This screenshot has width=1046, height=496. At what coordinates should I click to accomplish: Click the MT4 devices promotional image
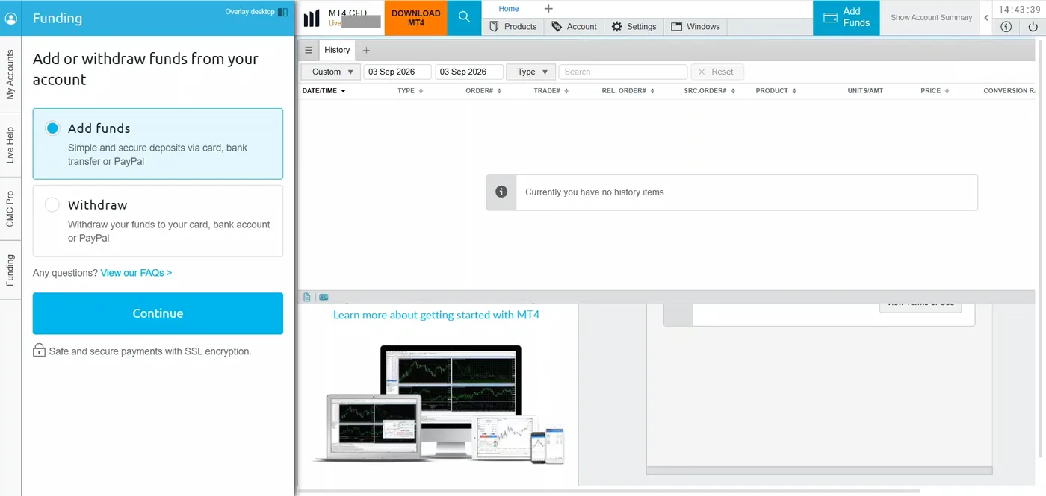coord(439,403)
